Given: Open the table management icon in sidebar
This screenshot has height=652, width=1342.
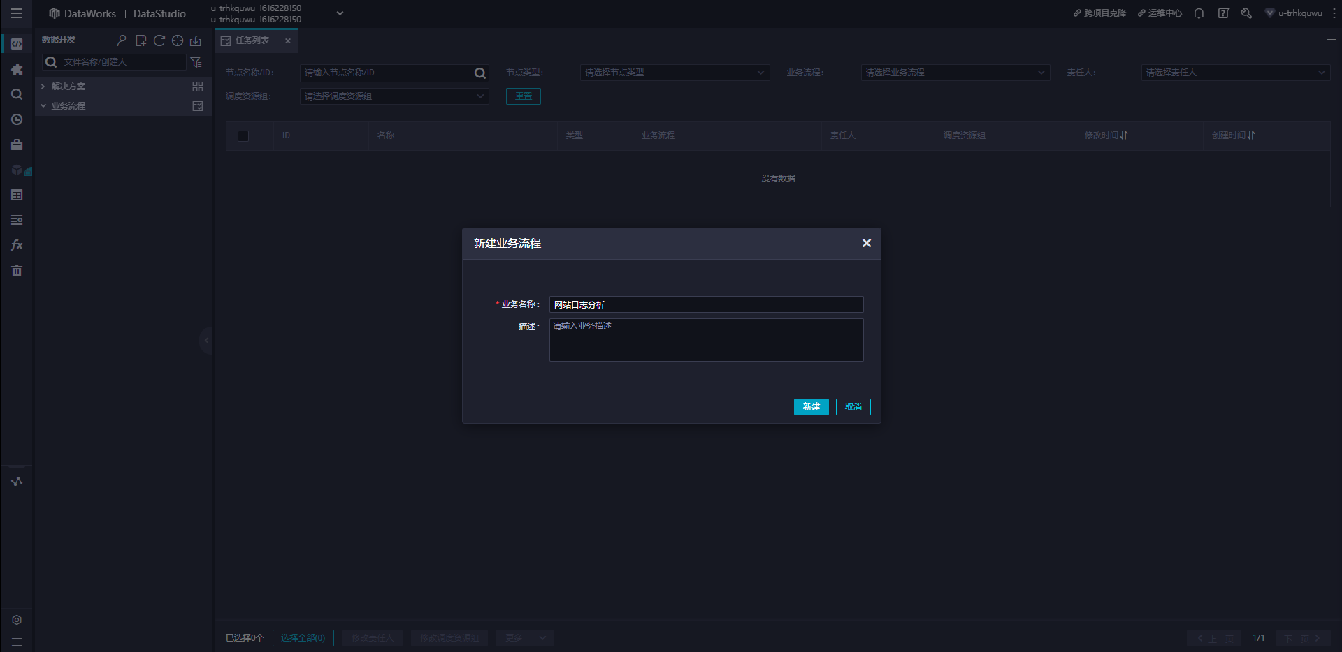Looking at the screenshot, I should tap(17, 195).
